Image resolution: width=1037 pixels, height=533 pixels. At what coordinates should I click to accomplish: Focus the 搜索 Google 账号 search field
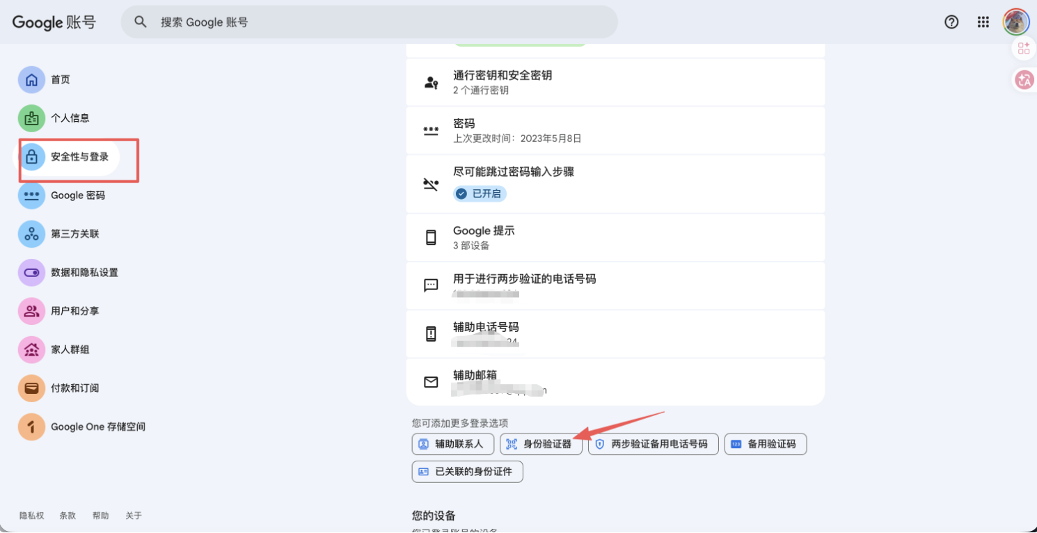click(369, 22)
